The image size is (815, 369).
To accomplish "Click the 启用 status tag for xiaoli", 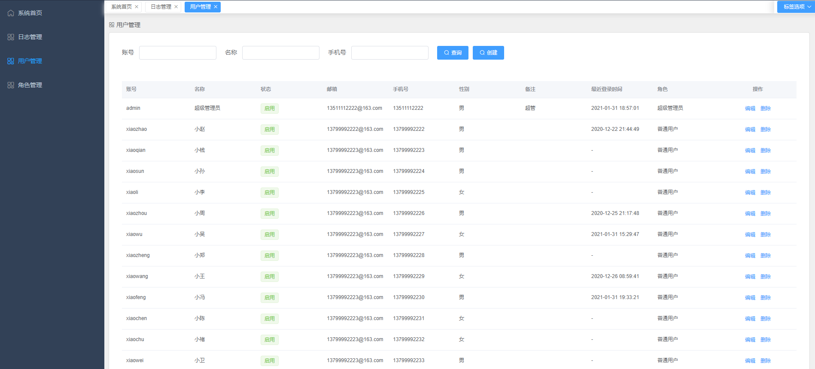I will (x=270, y=193).
